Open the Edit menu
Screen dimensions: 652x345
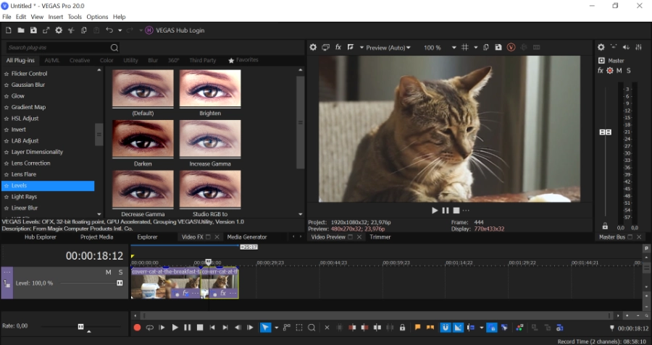(21, 17)
